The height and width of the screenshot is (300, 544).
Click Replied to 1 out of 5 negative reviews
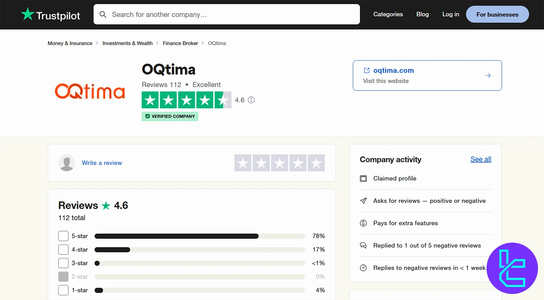[x=427, y=245]
